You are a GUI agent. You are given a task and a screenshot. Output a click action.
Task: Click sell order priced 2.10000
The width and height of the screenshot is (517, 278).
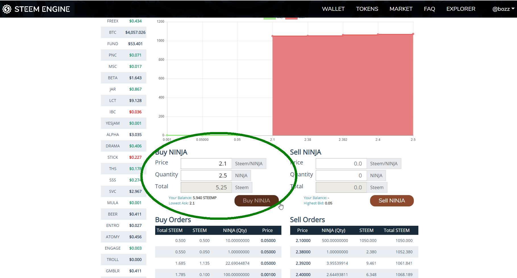[x=354, y=241]
